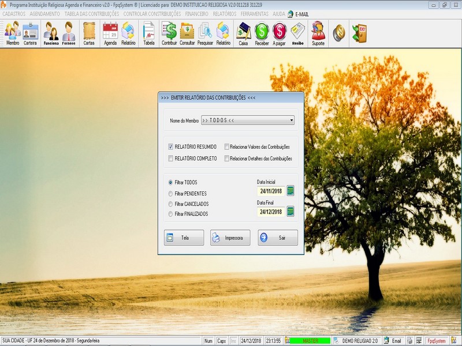This screenshot has height=346, width=462.
Task: Open the Membro toolbar icon
Action: [x=12, y=33]
